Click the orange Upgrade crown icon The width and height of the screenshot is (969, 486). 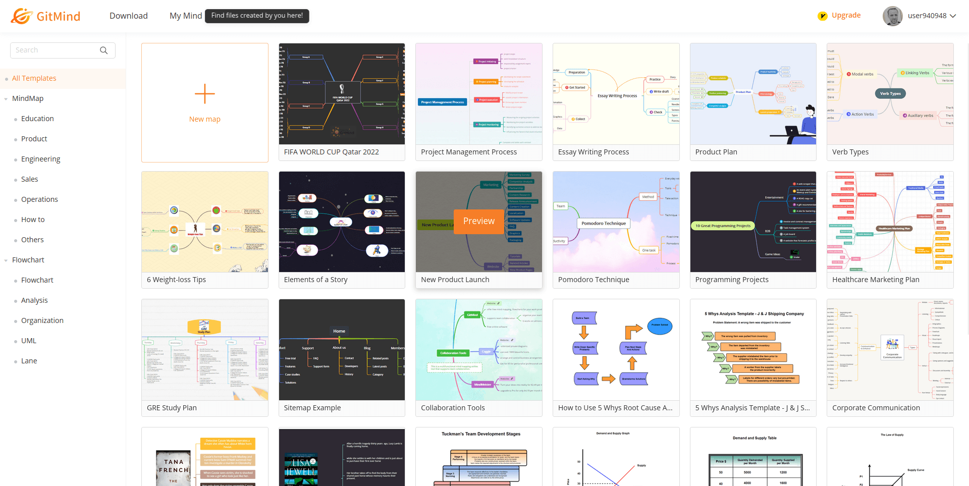[822, 16]
